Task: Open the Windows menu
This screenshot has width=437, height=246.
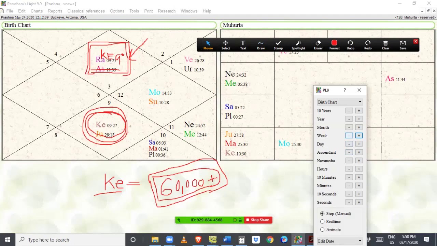Action: 189,11
